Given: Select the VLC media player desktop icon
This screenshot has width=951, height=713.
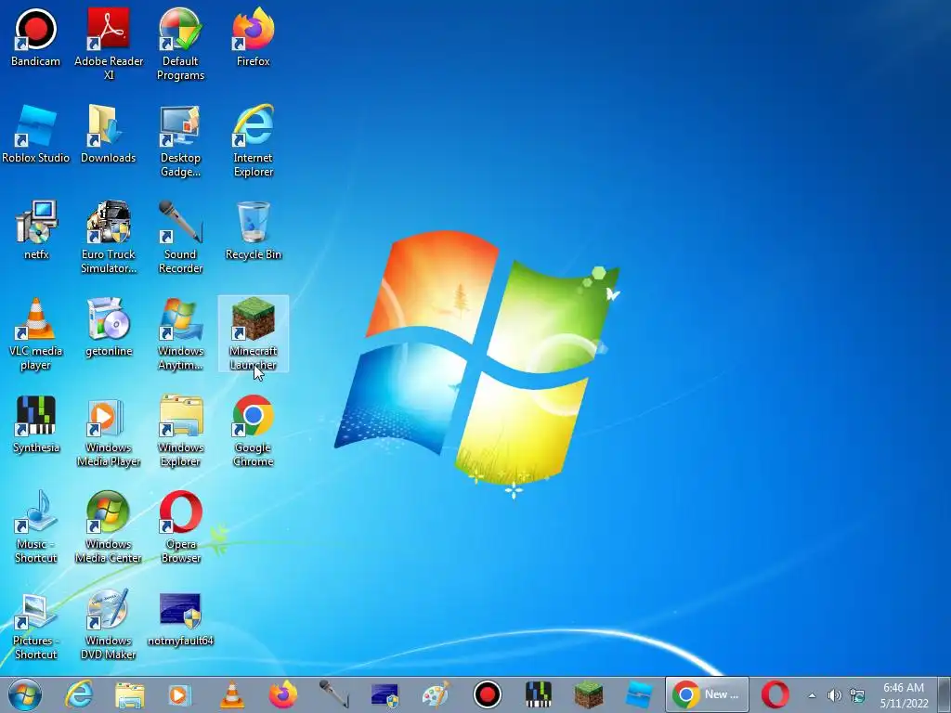Looking at the screenshot, I should (35, 333).
